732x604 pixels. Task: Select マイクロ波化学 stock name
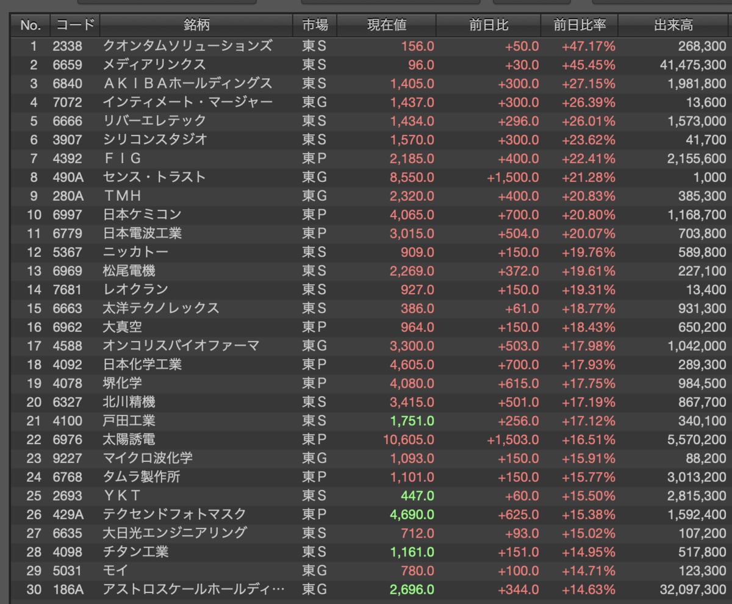148,458
